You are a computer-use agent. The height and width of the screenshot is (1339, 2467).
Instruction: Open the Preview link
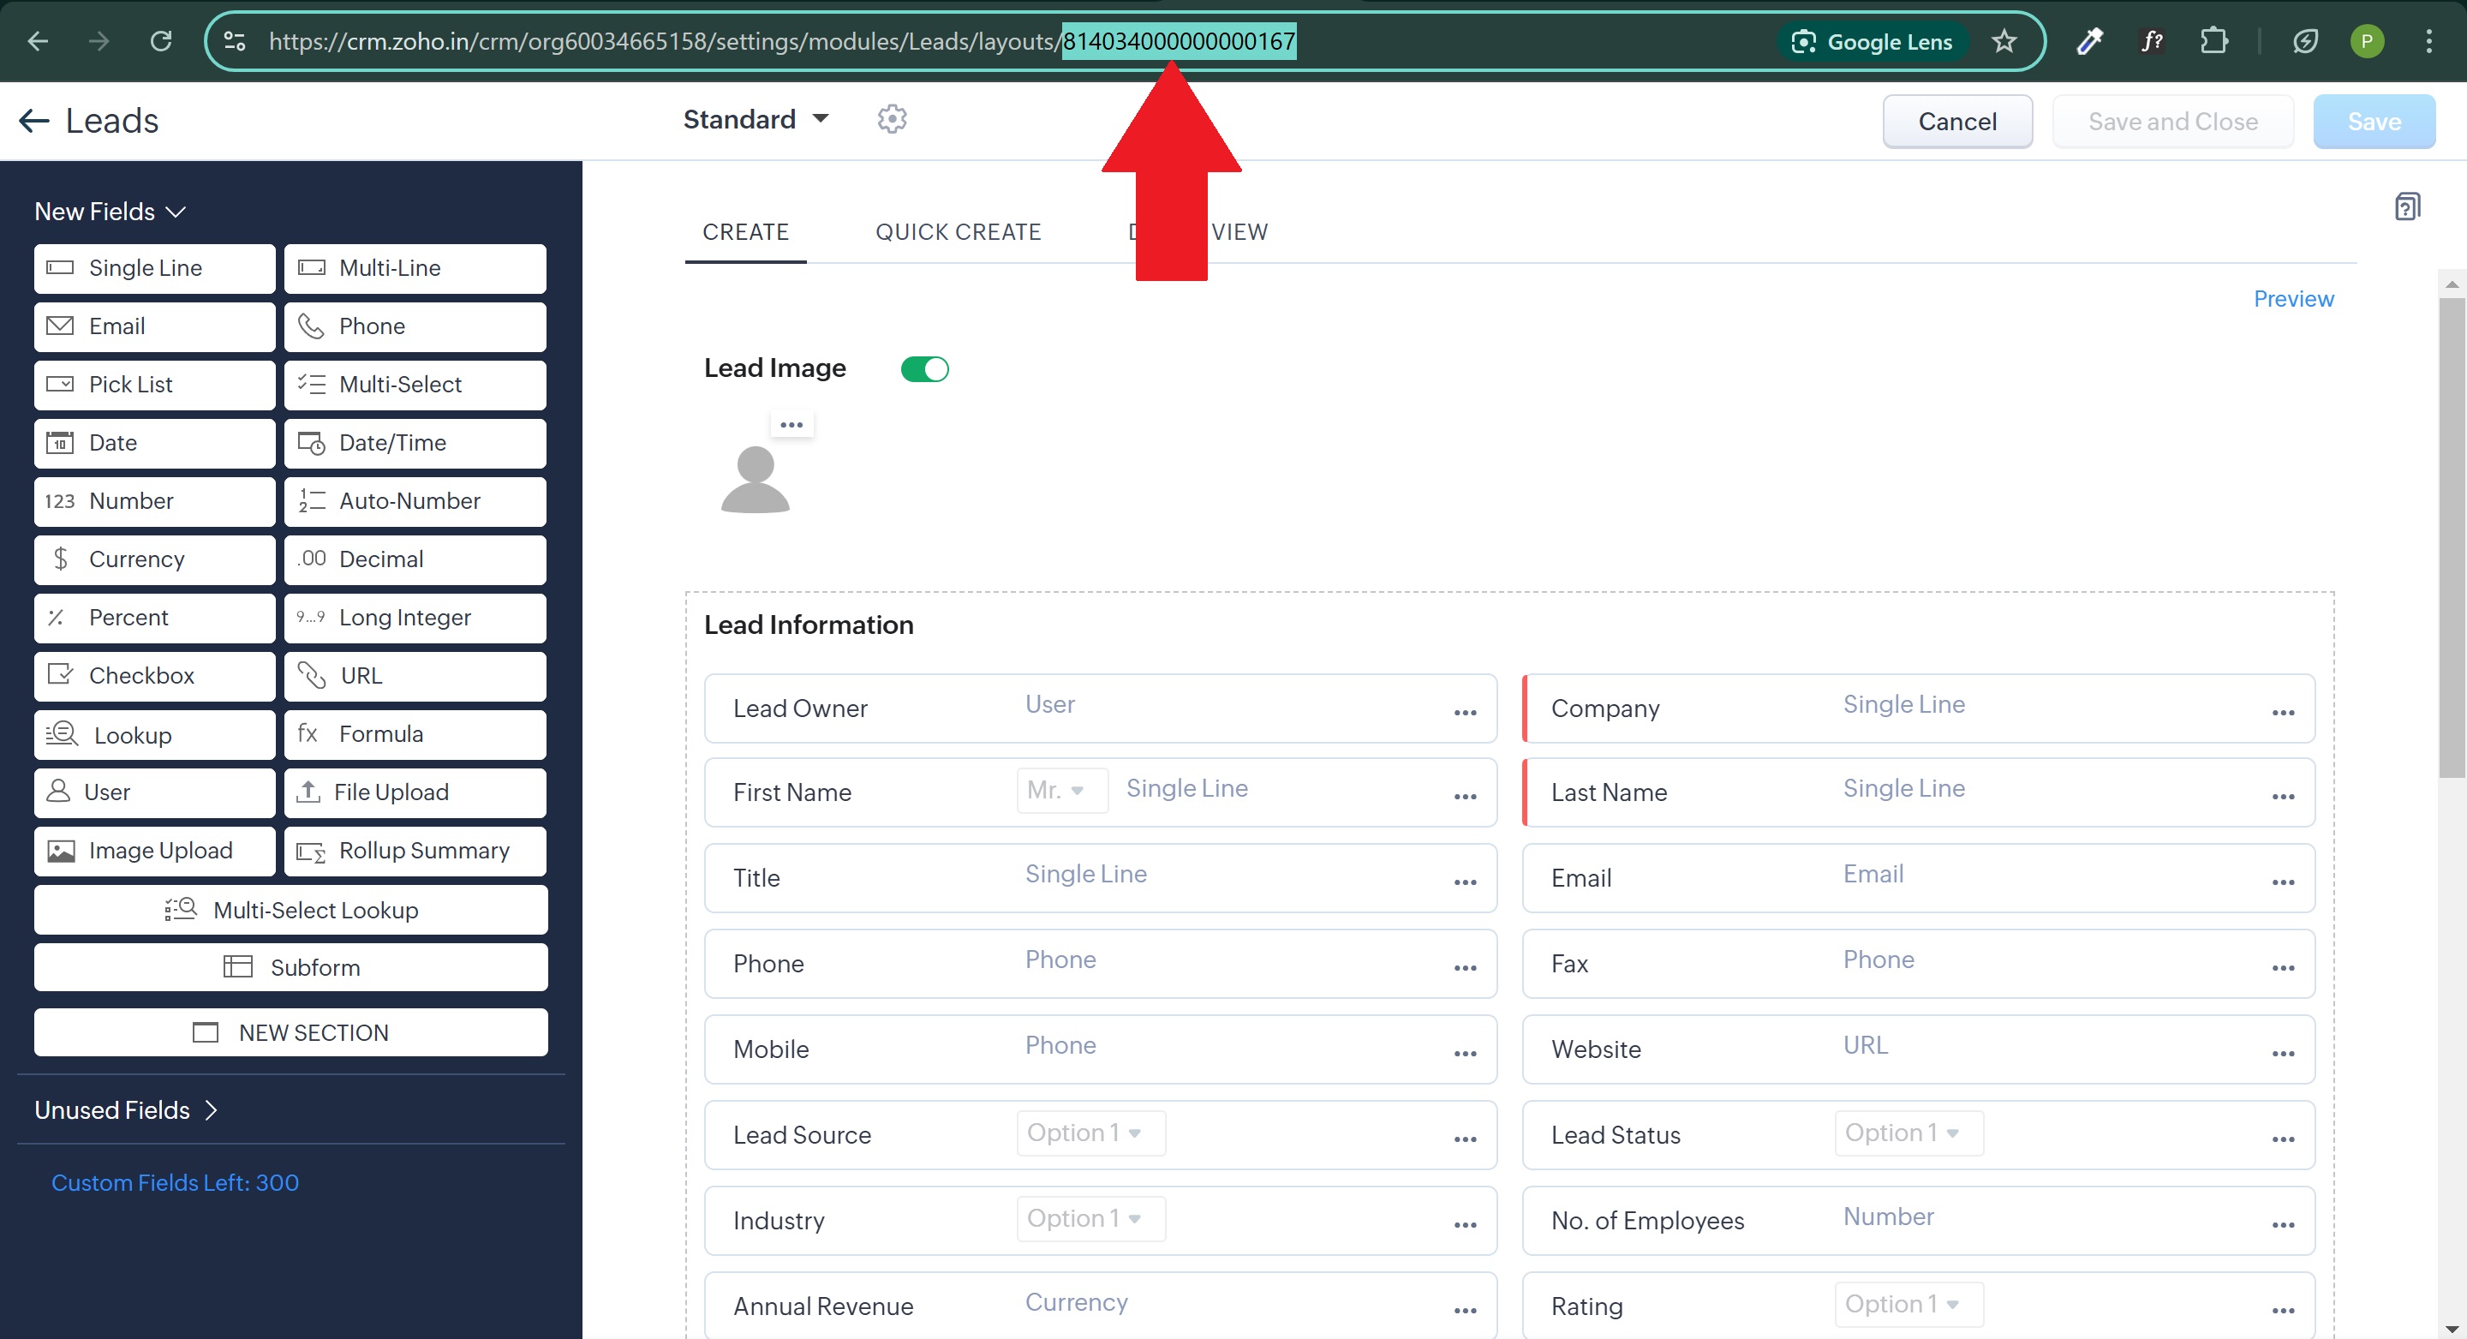pos(2293,299)
